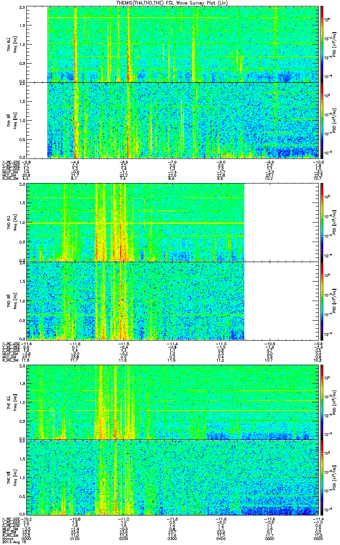Click the THD B-parallel spectrogram panel

coord(173,300)
